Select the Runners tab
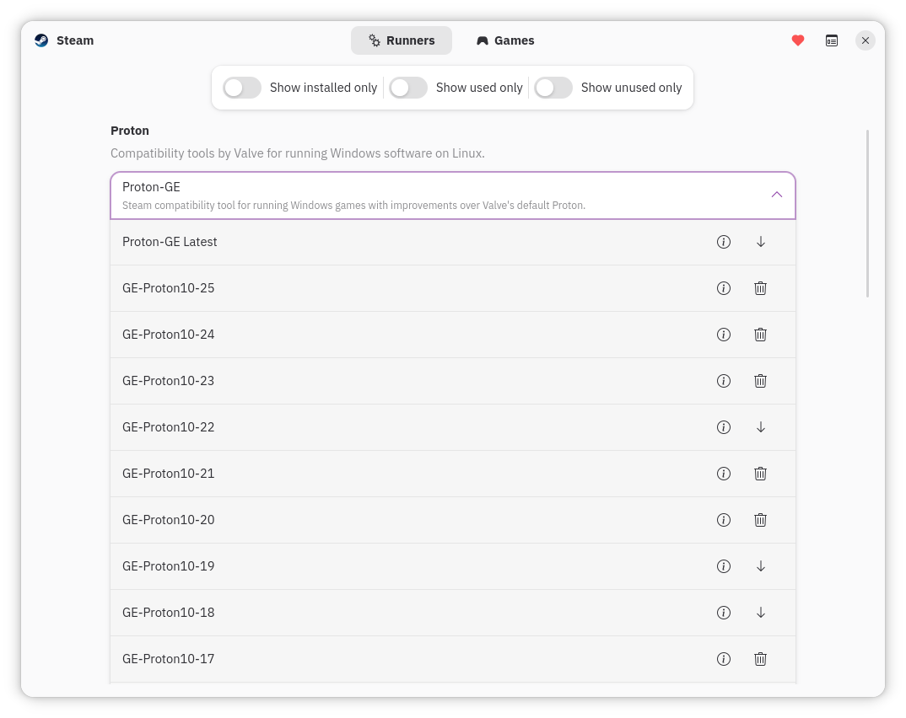The width and height of the screenshot is (906, 718). tap(402, 40)
